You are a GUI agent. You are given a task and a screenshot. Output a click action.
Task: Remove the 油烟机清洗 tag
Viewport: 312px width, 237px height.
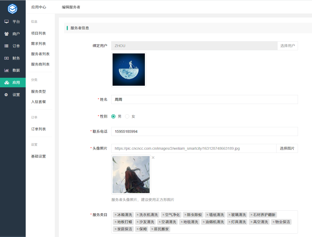click(204, 222)
